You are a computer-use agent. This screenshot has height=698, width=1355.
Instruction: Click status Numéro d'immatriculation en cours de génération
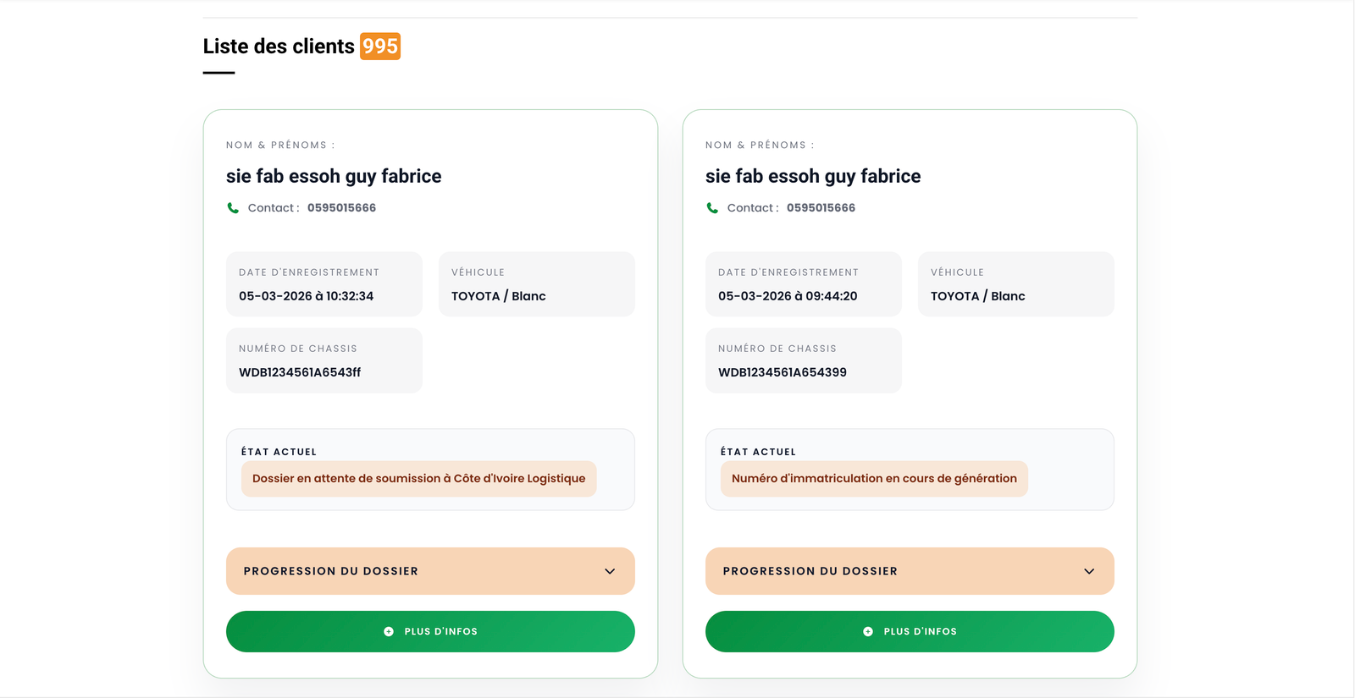pyautogui.click(x=874, y=479)
